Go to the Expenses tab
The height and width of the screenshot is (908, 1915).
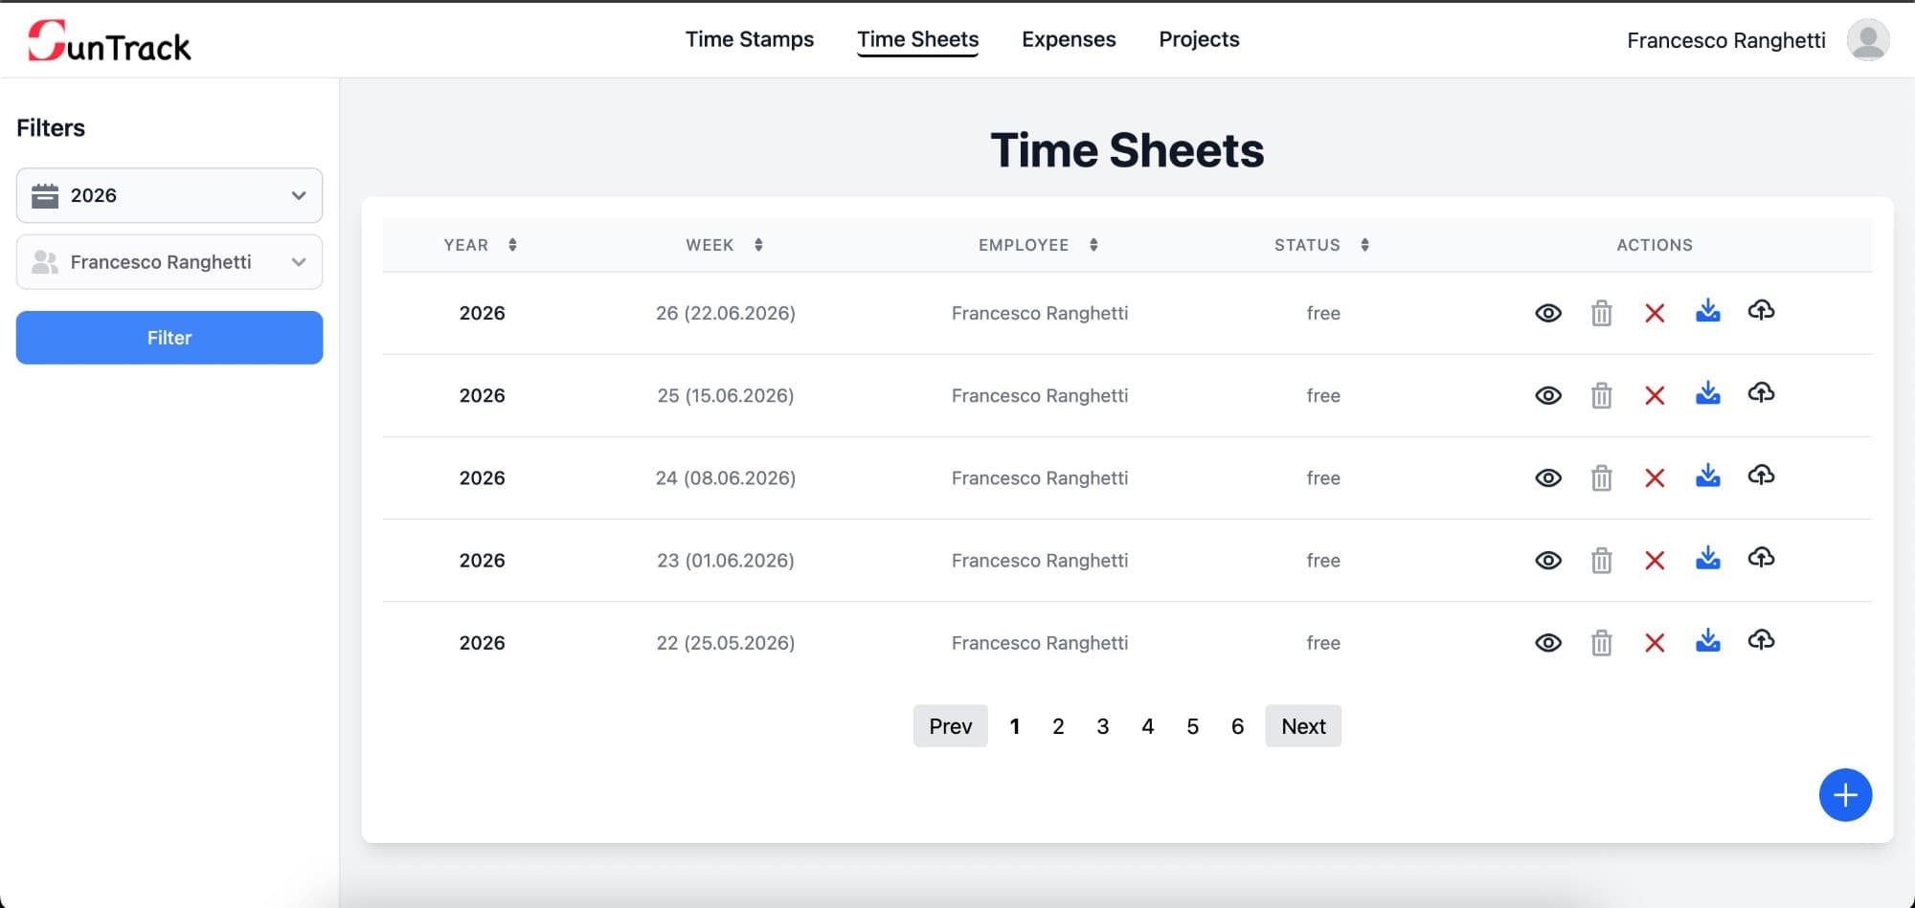(1069, 39)
